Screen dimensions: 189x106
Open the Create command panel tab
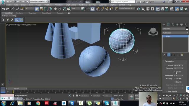tap(164, 25)
